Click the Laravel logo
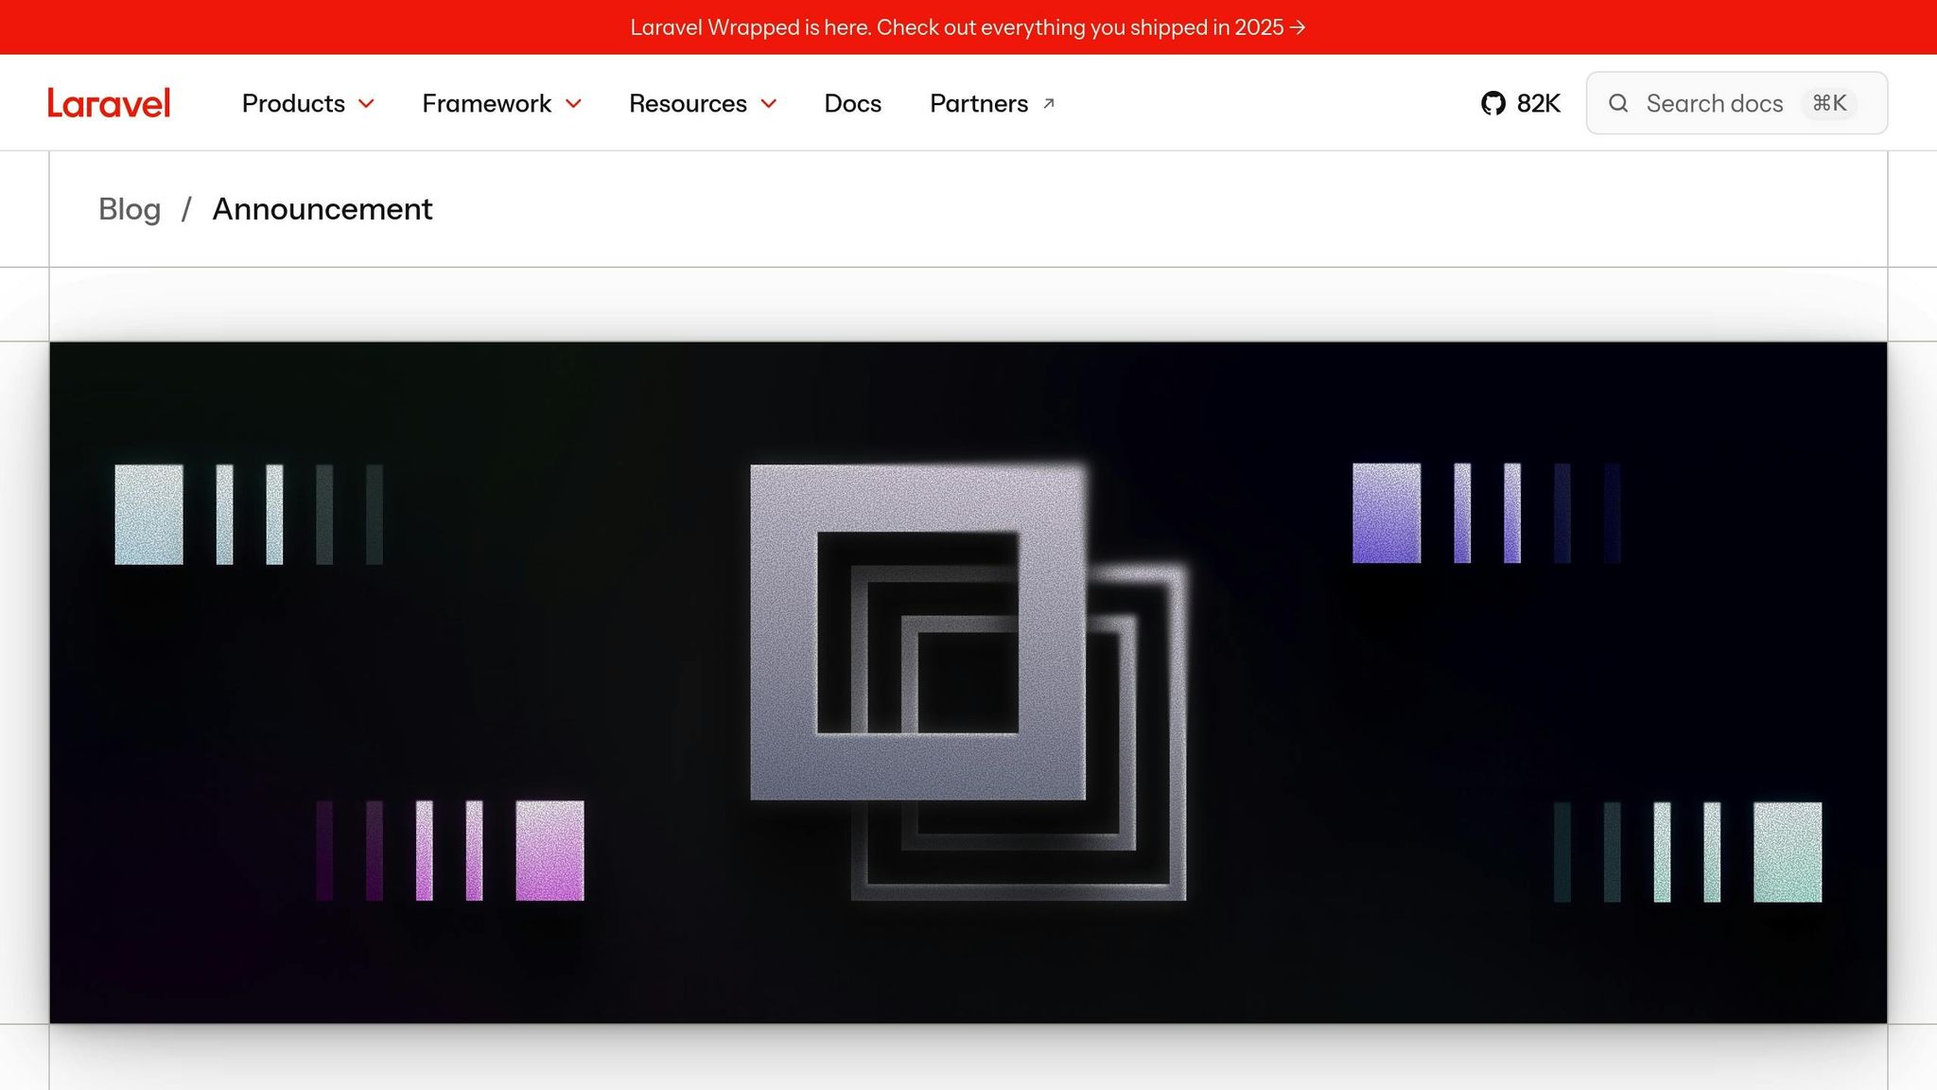1937x1090 pixels. 108,102
